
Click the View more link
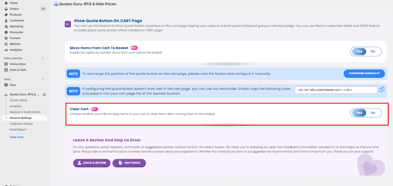17,137
